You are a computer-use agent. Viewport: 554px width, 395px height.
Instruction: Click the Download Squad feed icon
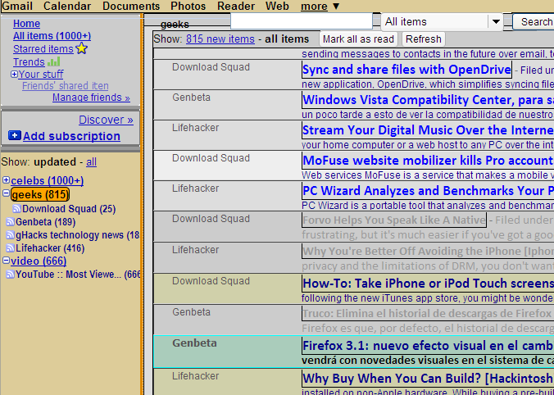click(x=16, y=209)
